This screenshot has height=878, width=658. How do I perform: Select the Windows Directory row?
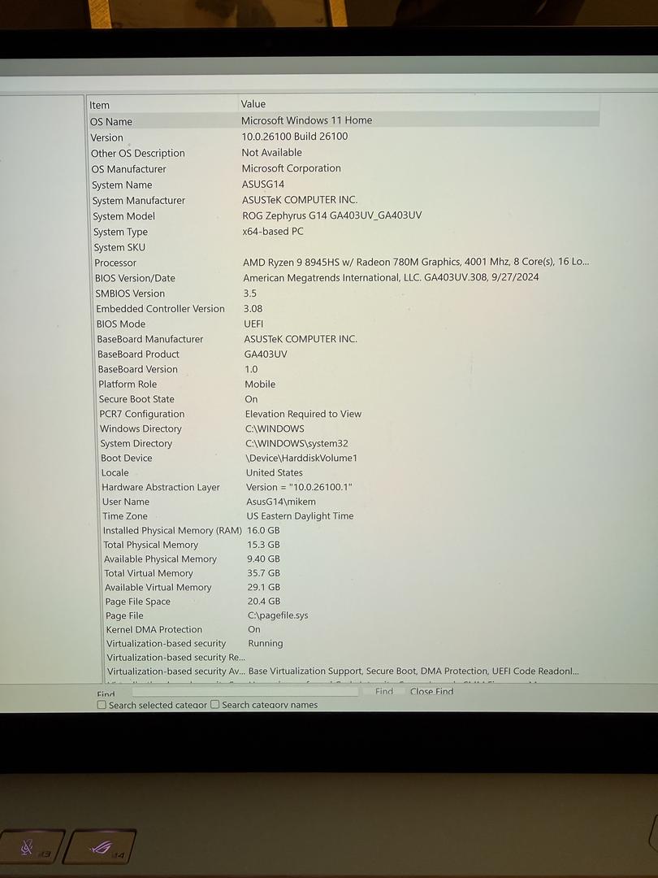344,428
